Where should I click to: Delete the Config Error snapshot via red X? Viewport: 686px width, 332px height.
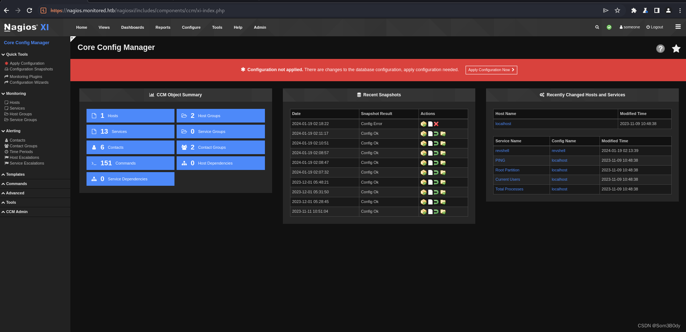pyautogui.click(x=436, y=124)
